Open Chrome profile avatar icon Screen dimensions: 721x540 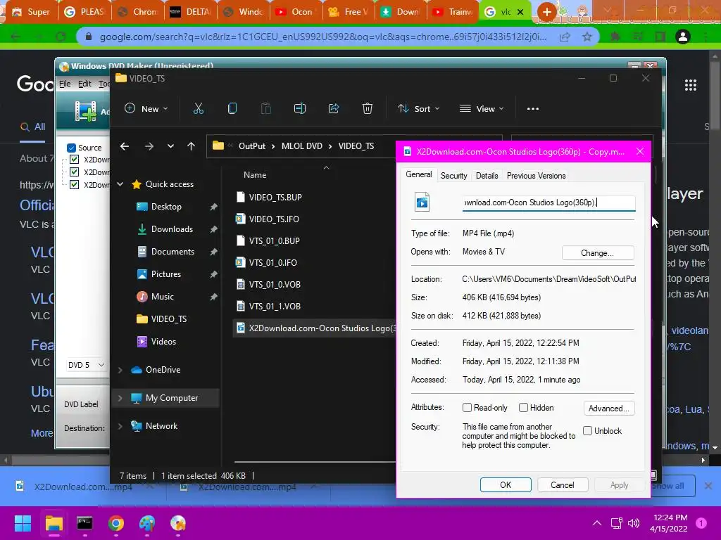click(x=683, y=37)
